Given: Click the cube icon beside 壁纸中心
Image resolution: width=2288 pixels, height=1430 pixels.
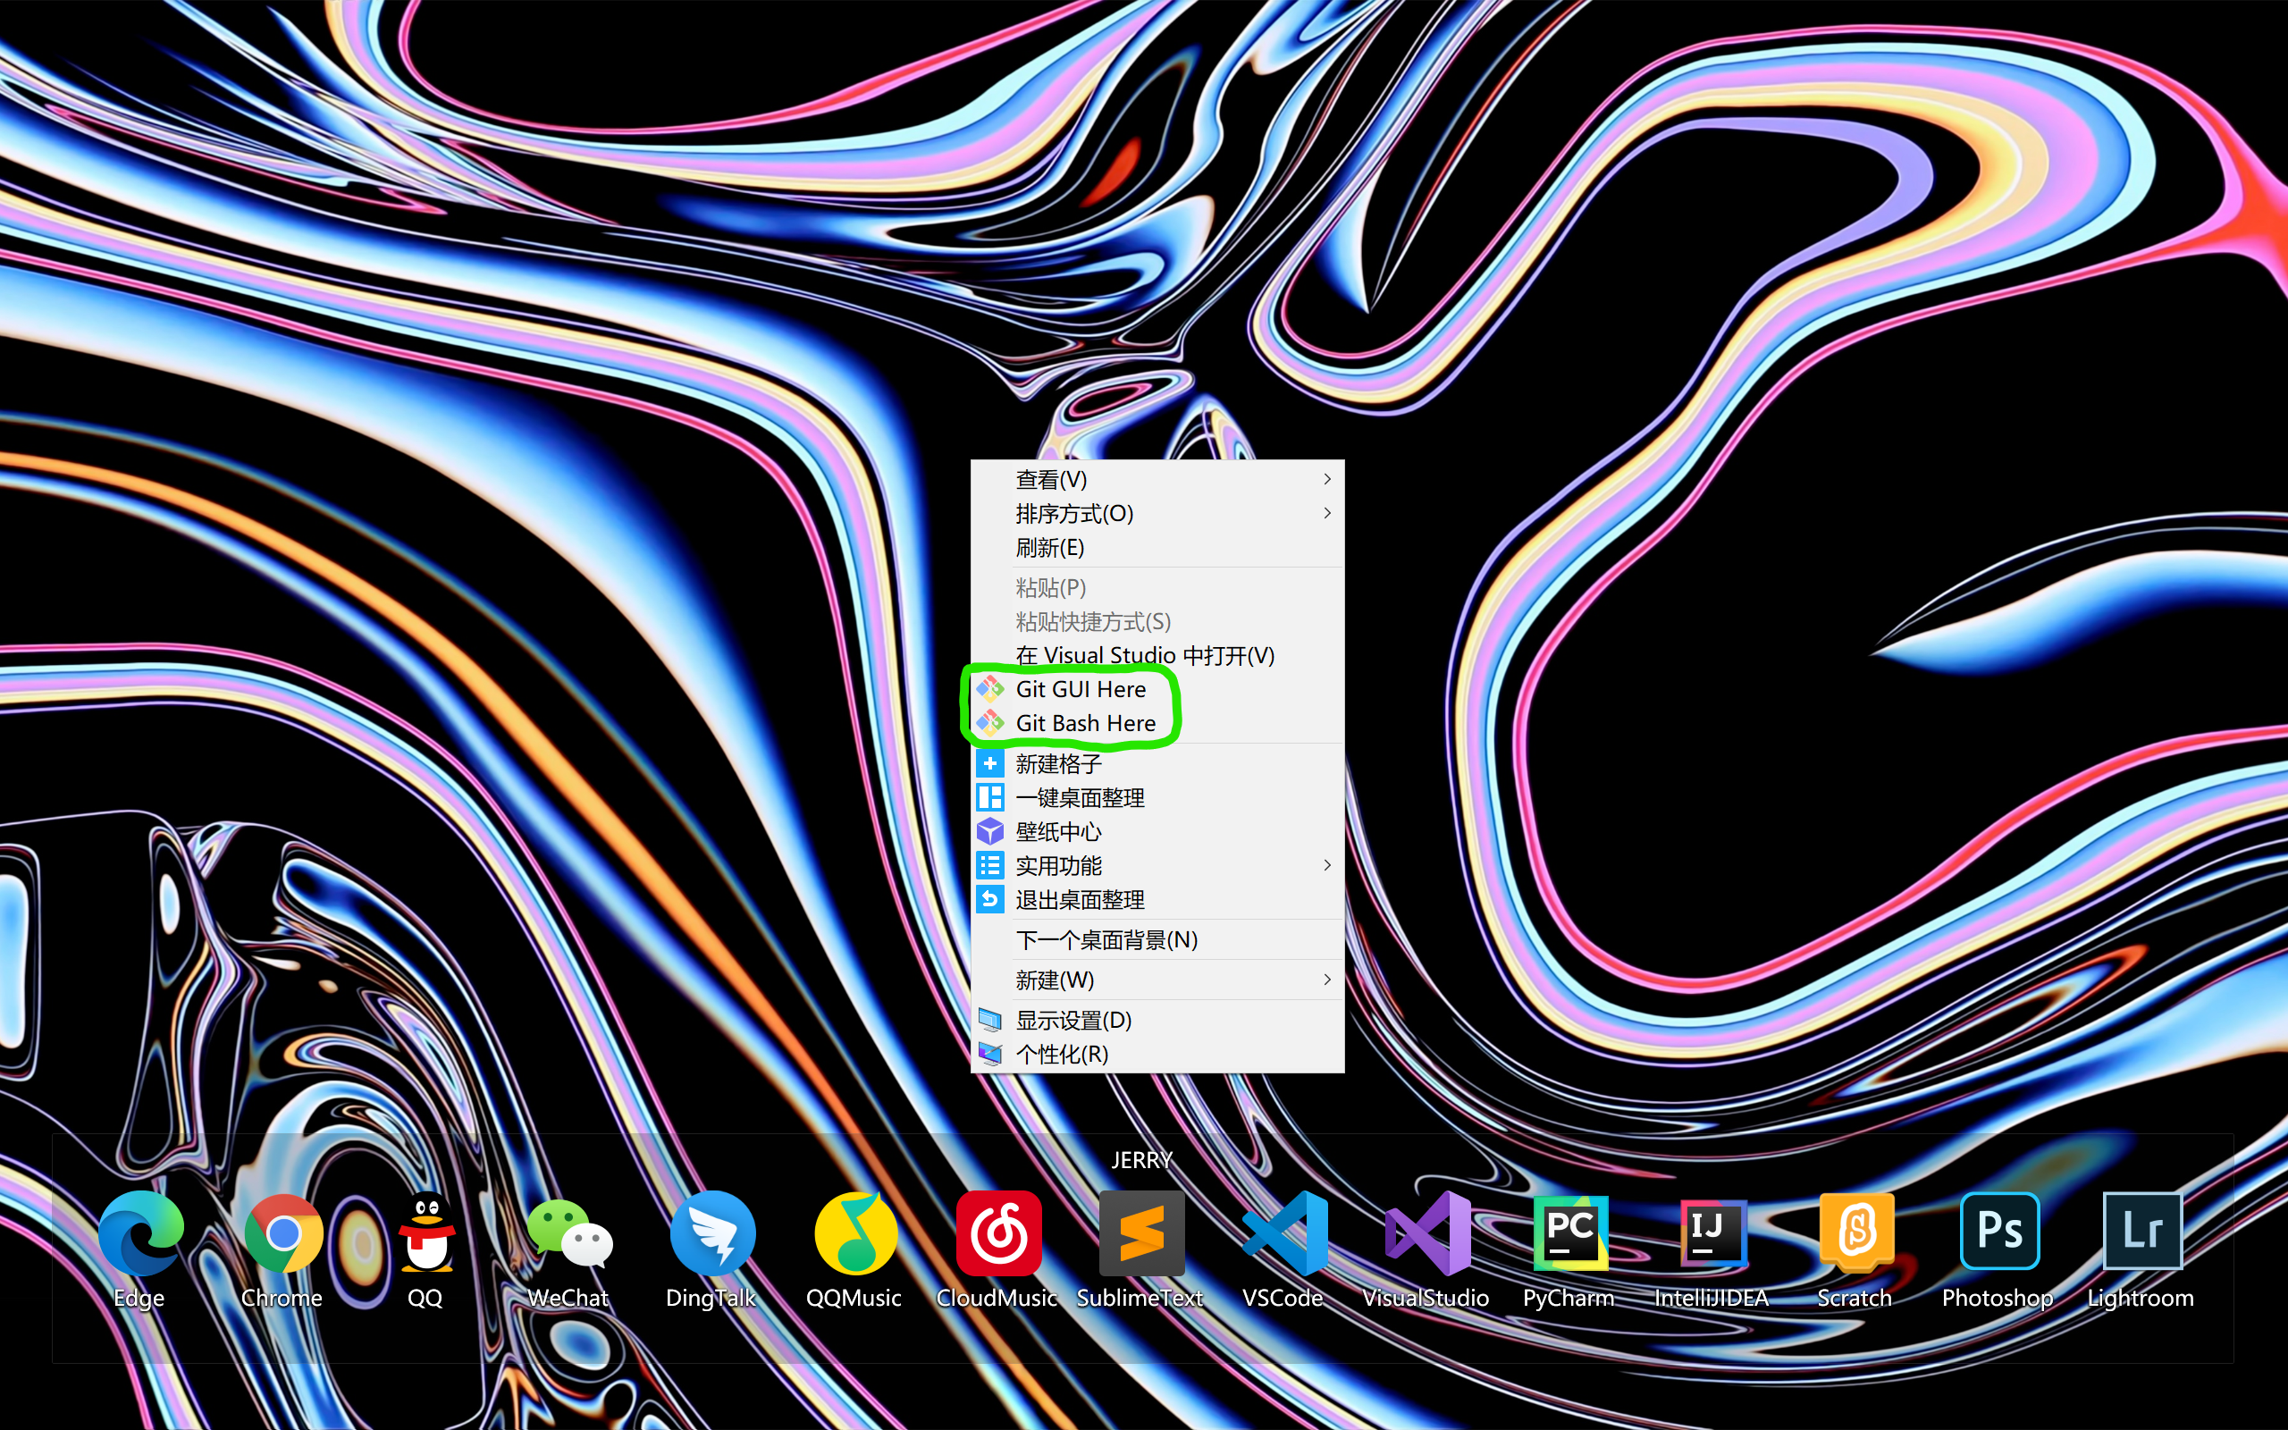Looking at the screenshot, I should (x=990, y=831).
